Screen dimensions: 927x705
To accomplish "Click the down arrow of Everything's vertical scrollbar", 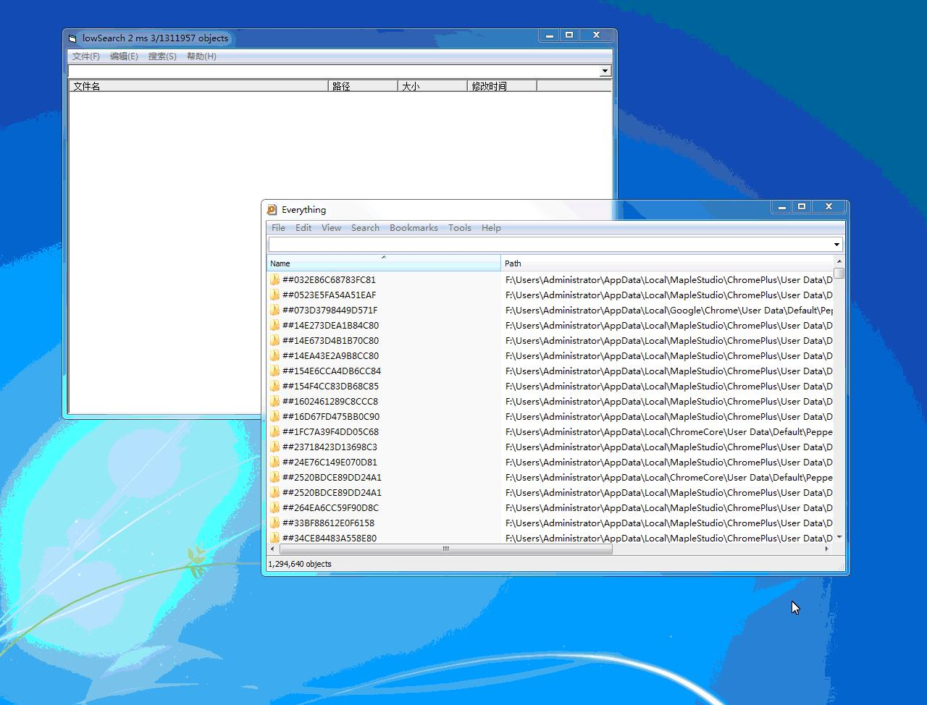I will click(x=839, y=537).
